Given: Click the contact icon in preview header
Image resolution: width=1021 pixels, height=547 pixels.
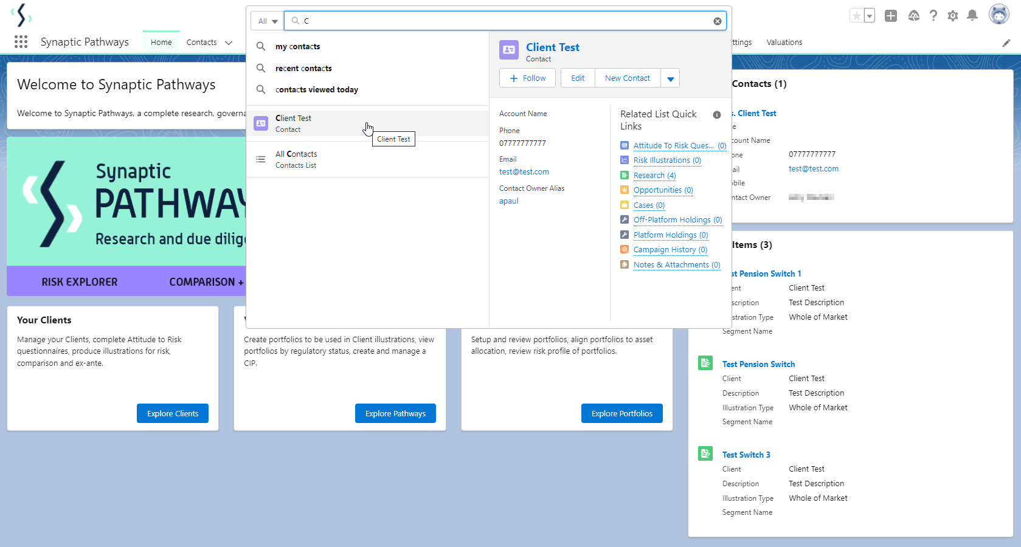Looking at the screenshot, I should coord(509,50).
